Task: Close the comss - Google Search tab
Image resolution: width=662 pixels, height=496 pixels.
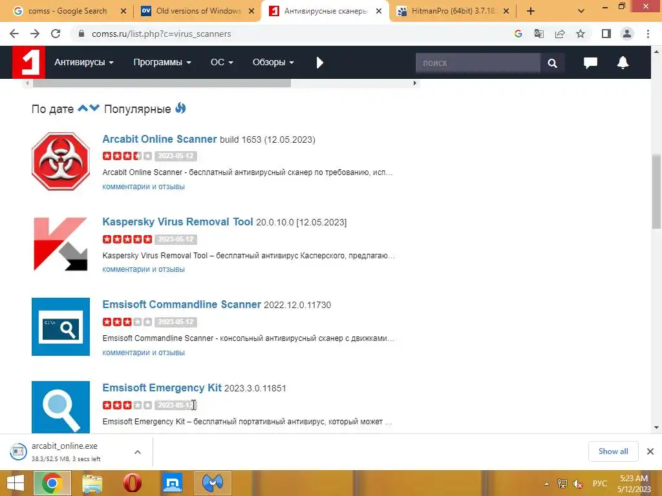Action: tap(123, 11)
